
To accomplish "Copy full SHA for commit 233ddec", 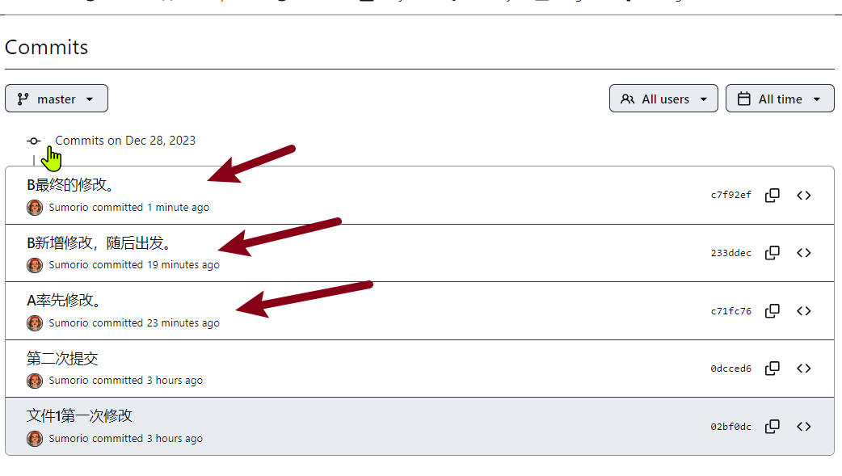I will point(773,253).
